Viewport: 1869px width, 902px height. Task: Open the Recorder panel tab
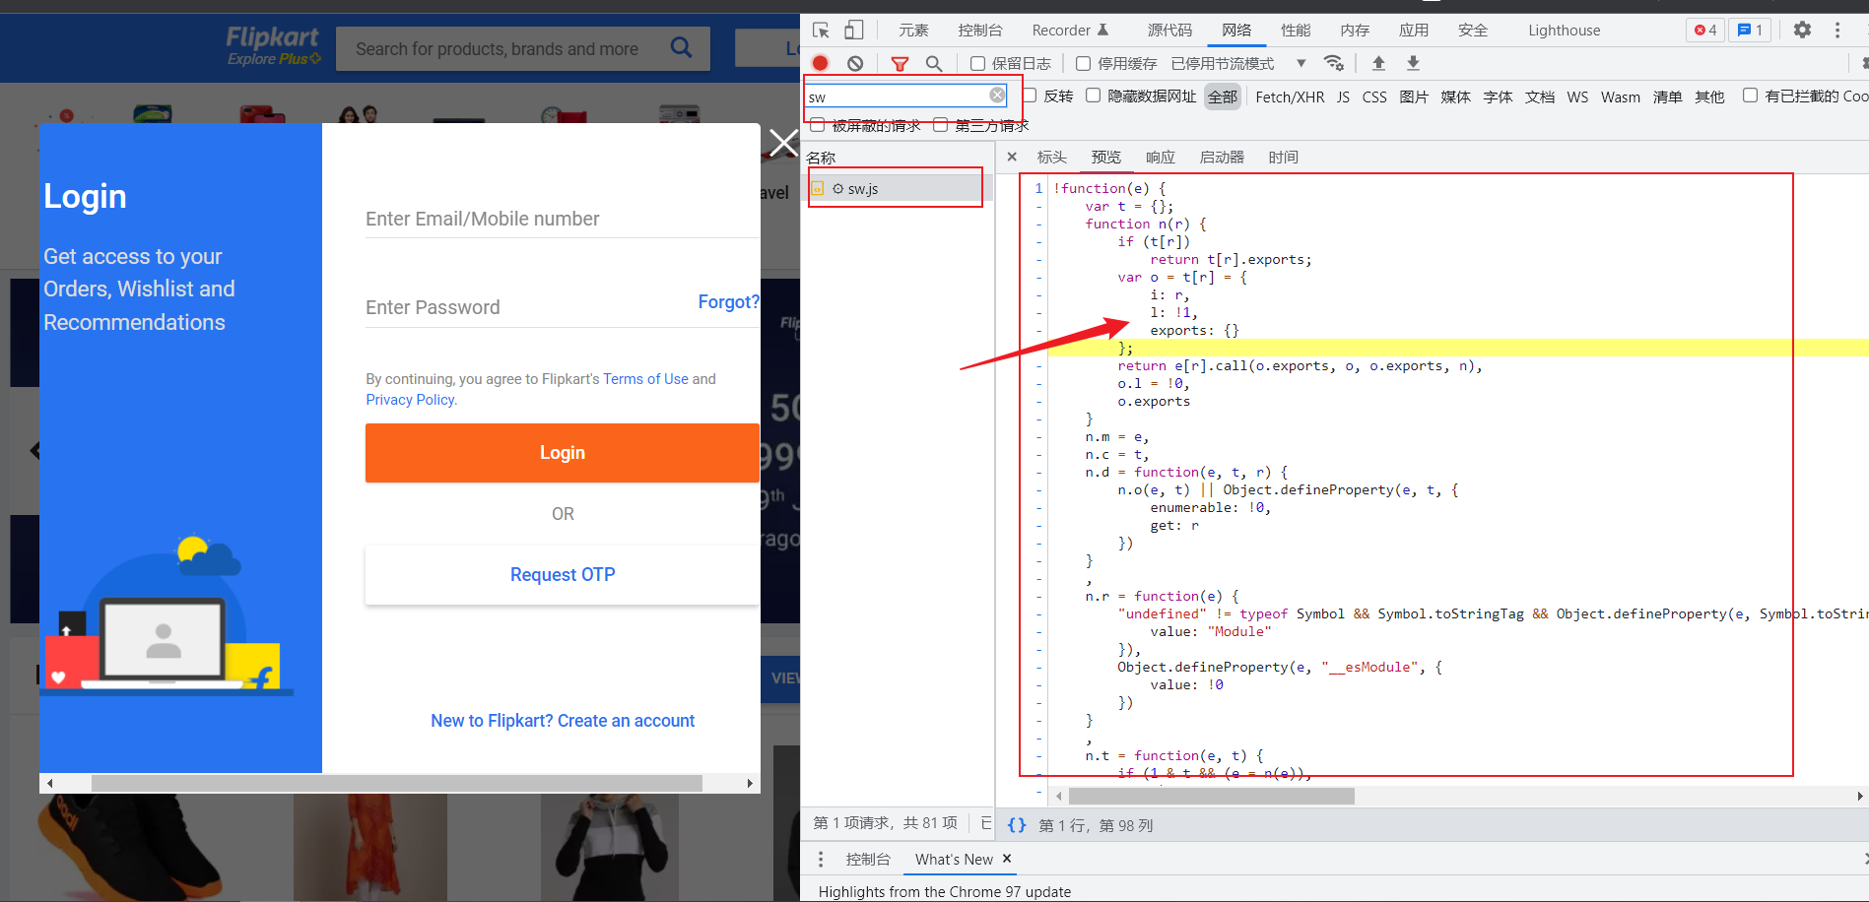click(x=1070, y=31)
